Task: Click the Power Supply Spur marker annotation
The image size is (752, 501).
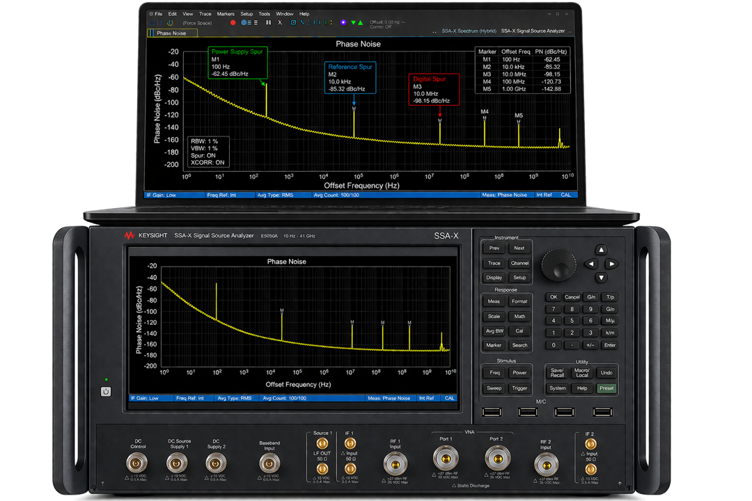Action: (237, 63)
